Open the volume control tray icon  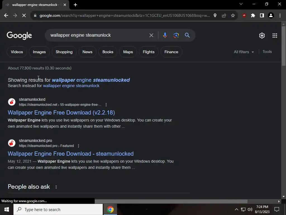point(250,209)
